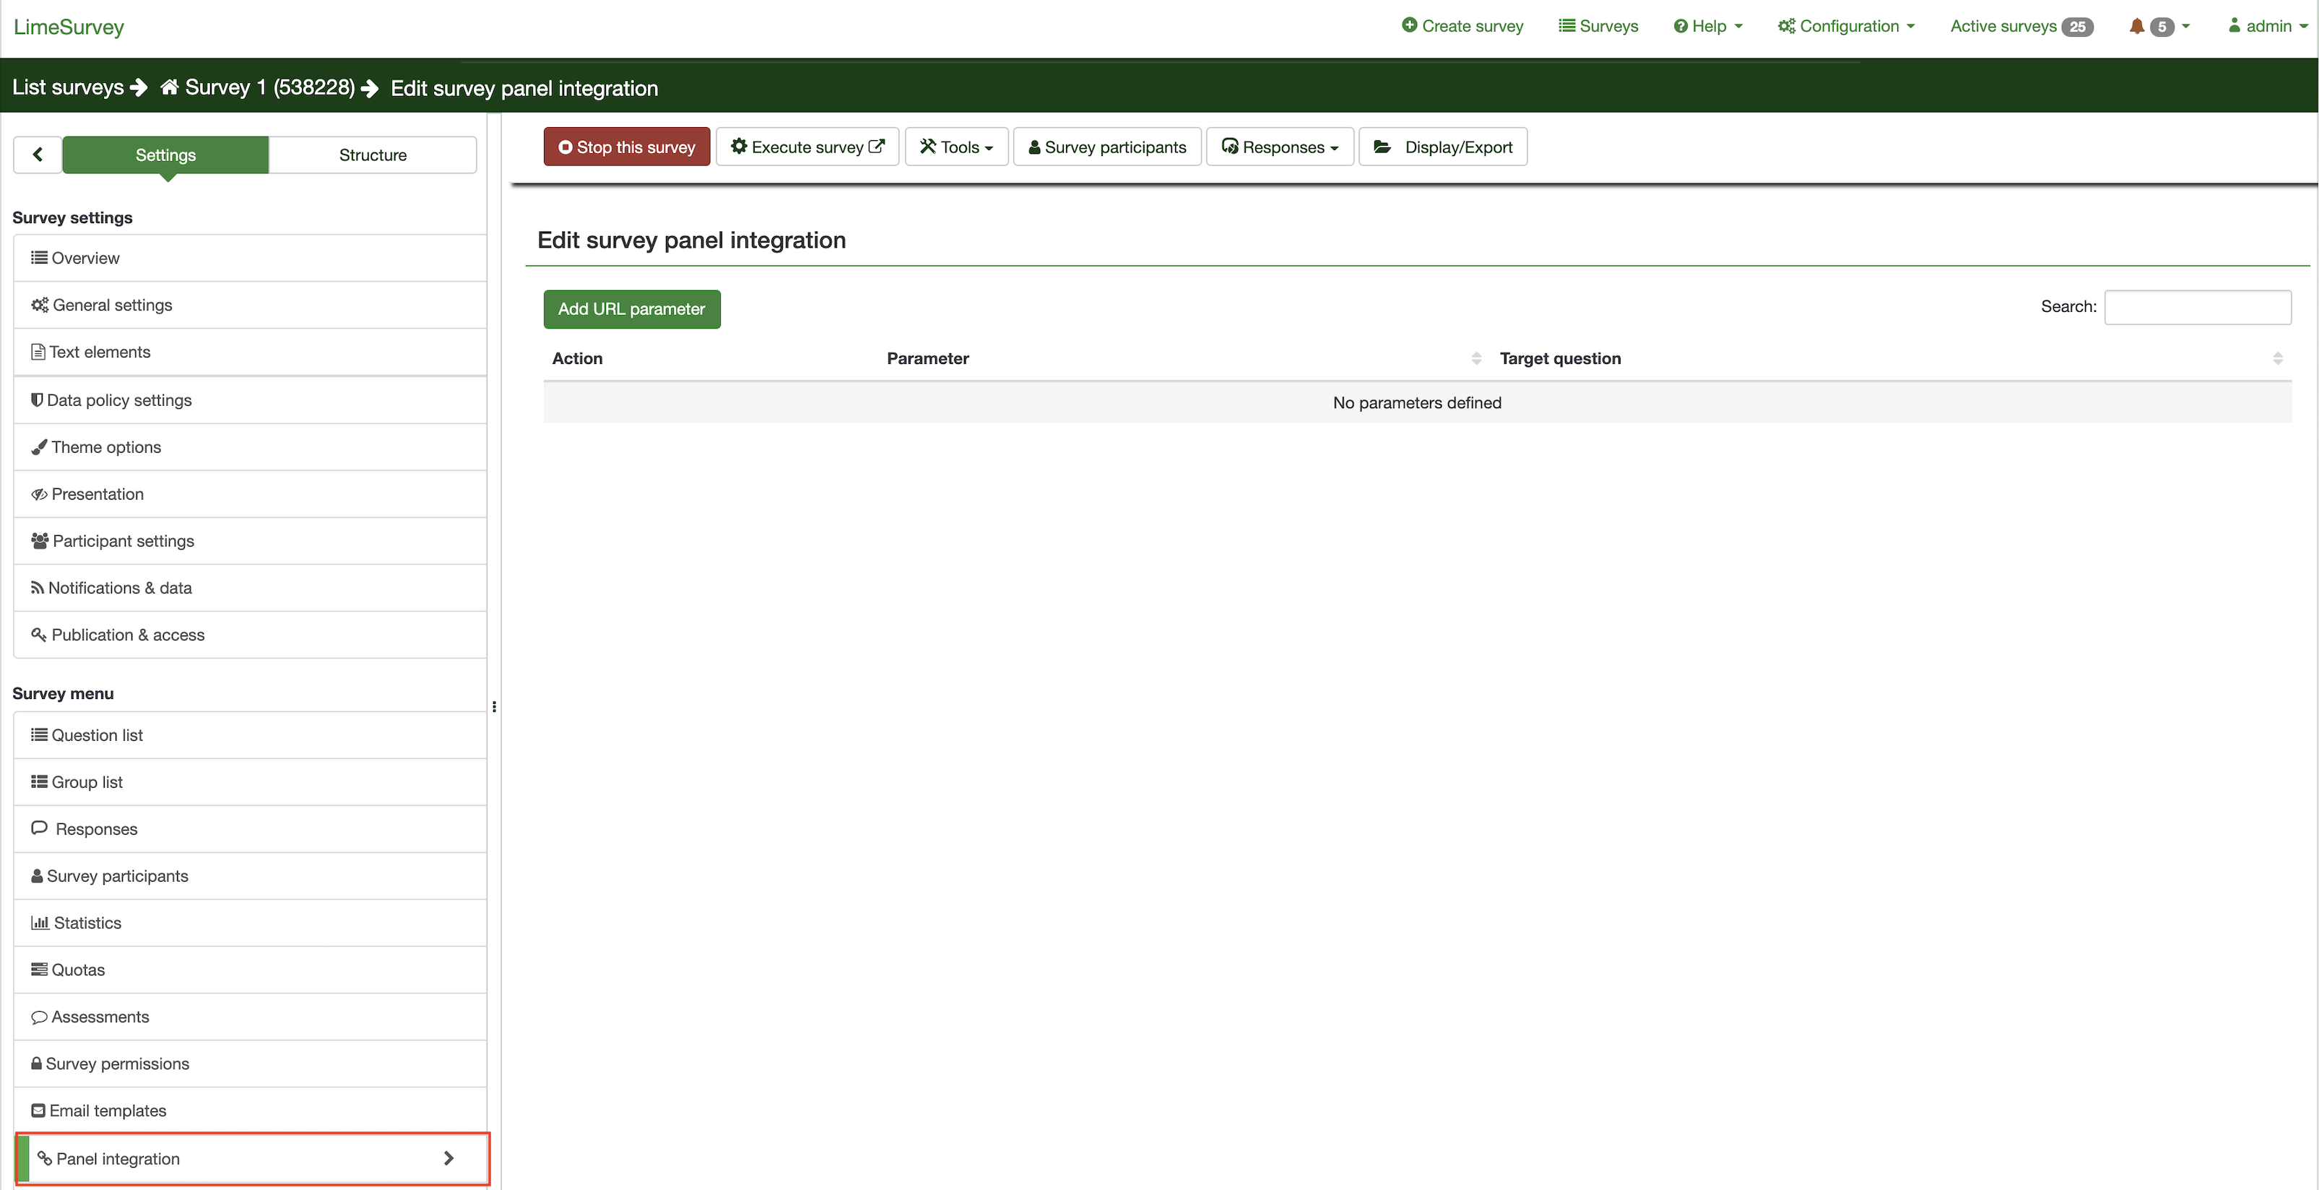Click Stop this survey button
The width and height of the screenshot is (2319, 1190).
point(627,147)
